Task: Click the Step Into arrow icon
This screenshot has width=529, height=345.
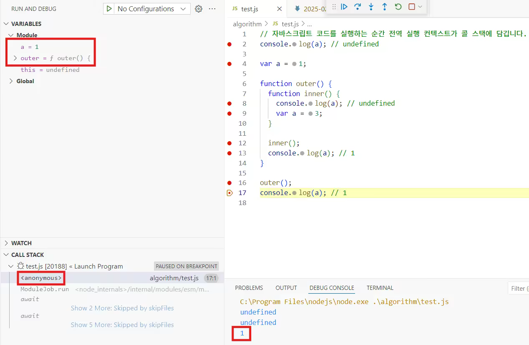Action: point(371,7)
